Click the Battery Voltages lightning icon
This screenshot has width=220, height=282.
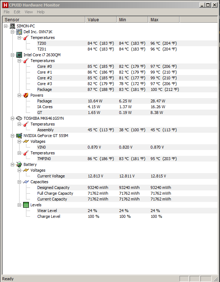click(x=26, y=170)
